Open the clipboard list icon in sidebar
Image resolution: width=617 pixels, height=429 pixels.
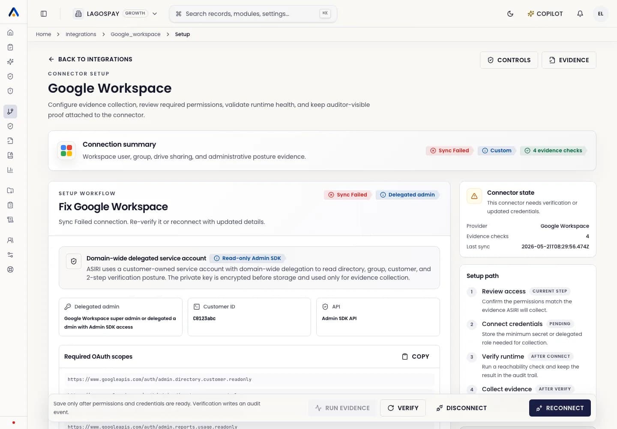[10, 205]
